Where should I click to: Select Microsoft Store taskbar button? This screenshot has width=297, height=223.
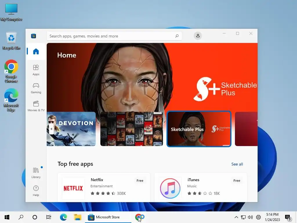[108, 217]
